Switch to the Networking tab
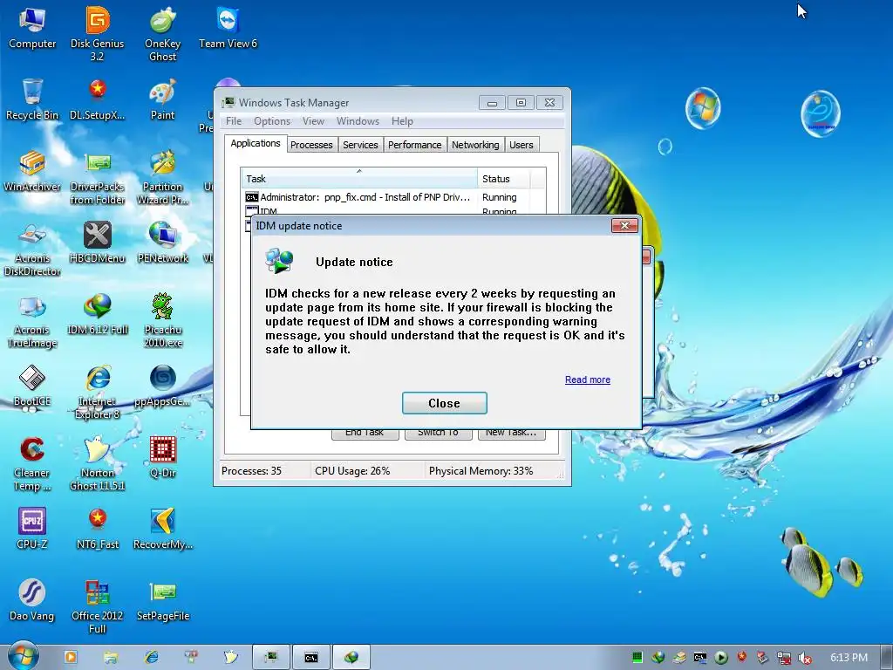Viewport: 893px width, 670px height. click(x=475, y=145)
